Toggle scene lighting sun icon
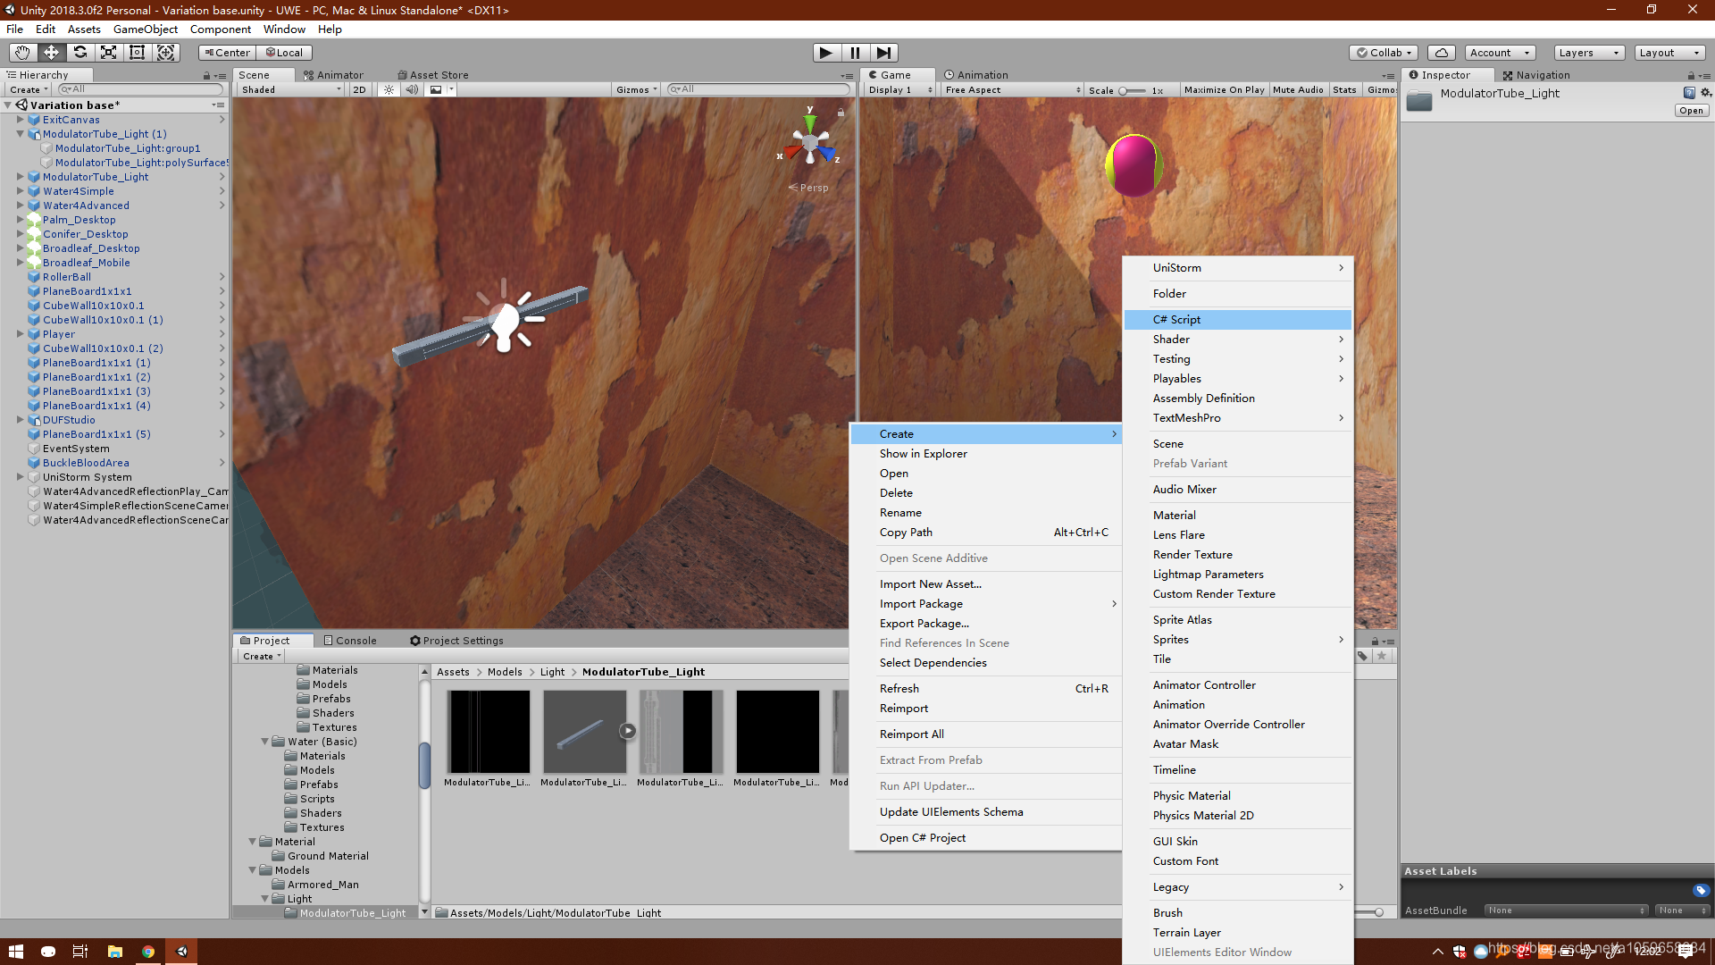Image resolution: width=1715 pixels, height=965 pixels. (389, 89)
